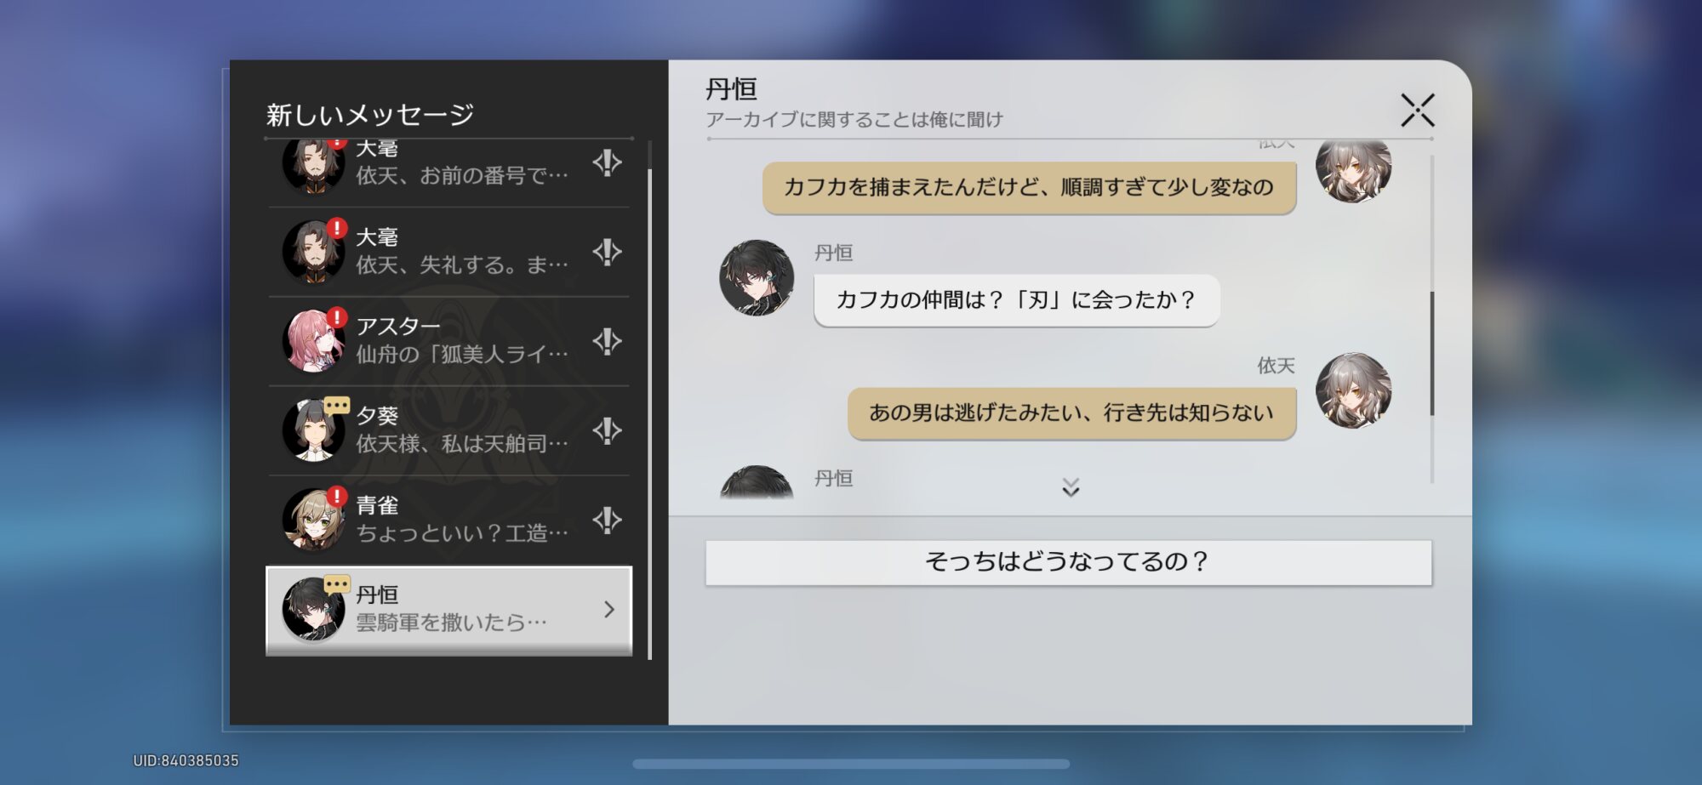Click the contact list scrollbar
Viewport: 1702px width, 785px height.
(x=649, y=400)
